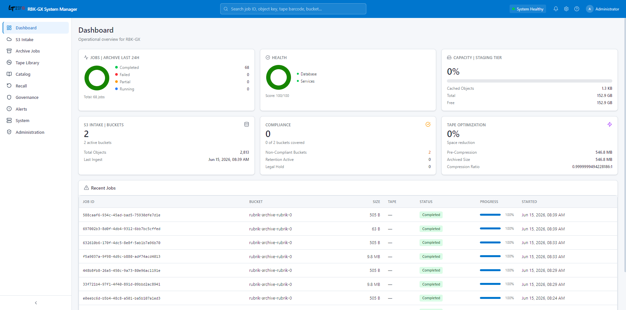Screen dimensions: 626x310
Task: Click the Administrator avatar icon
Action: click(x=589, y=9)
